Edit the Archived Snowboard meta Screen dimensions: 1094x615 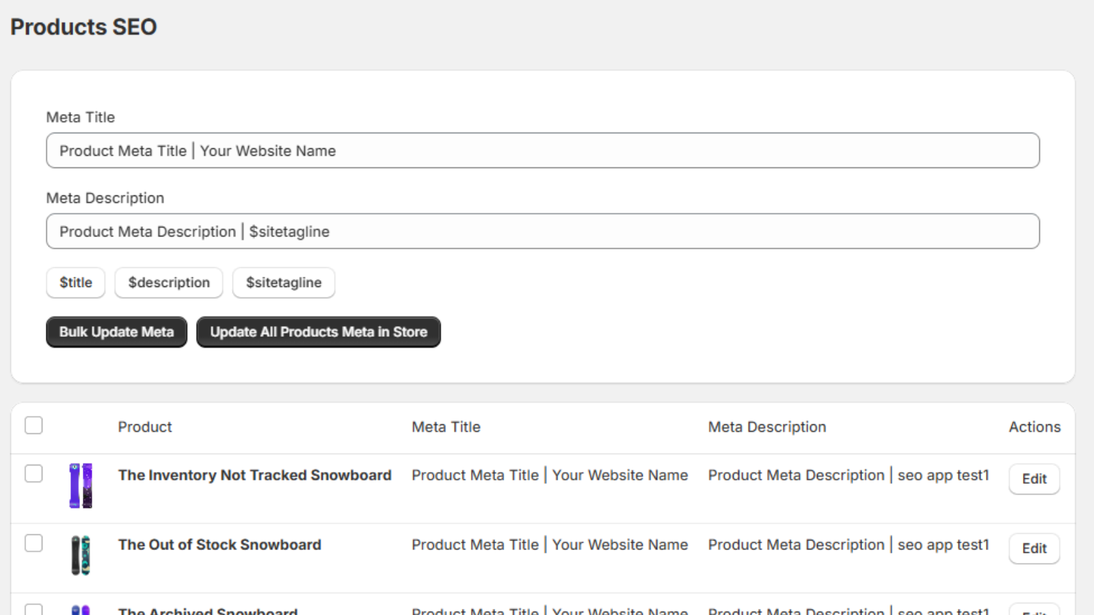[1034, 610]
